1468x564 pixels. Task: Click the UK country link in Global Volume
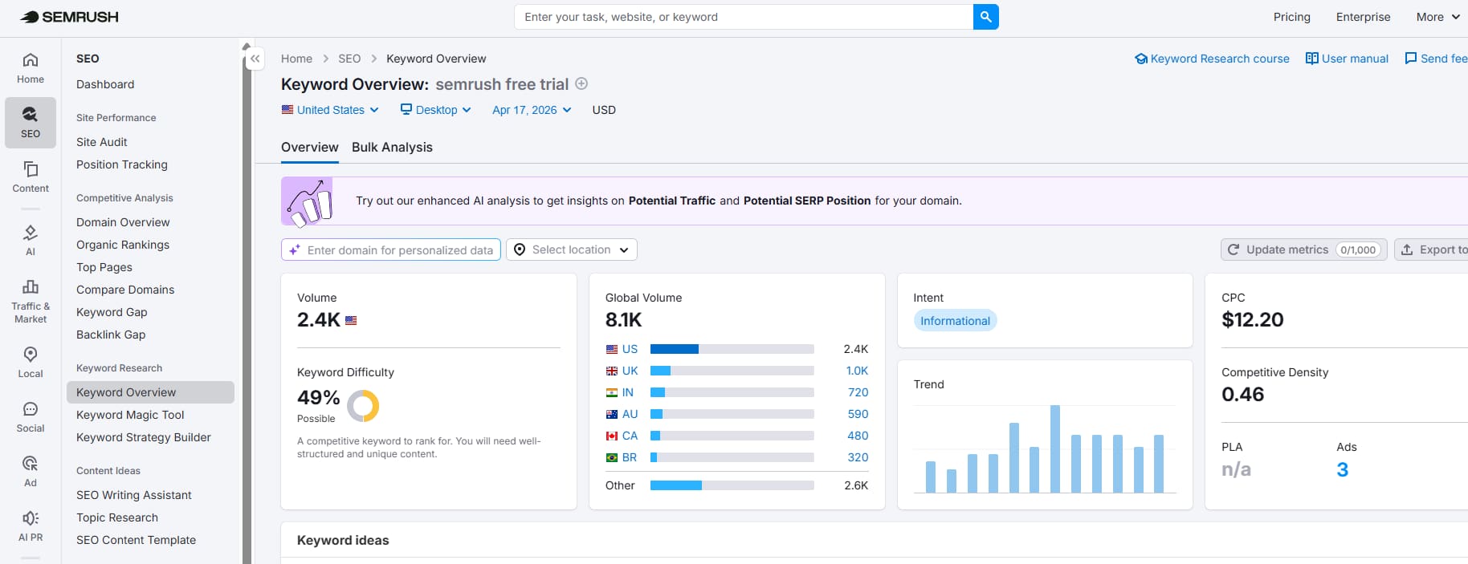pyautogui.click(x=630, y=371)
